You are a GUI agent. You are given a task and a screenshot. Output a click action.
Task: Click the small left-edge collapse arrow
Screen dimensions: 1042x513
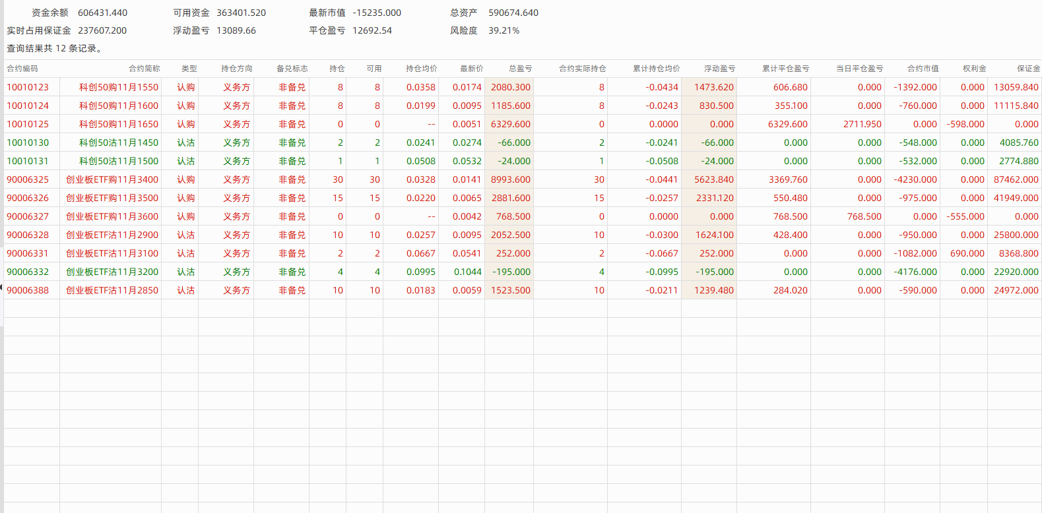[2, 287]
